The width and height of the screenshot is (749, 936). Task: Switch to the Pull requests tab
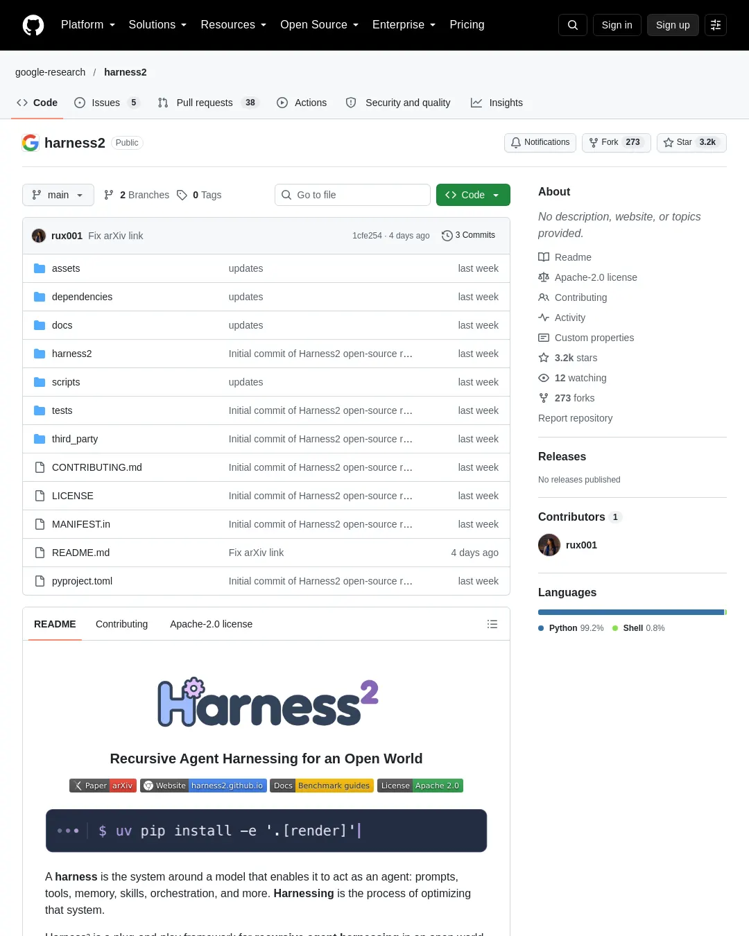click(x=208, y=103)
